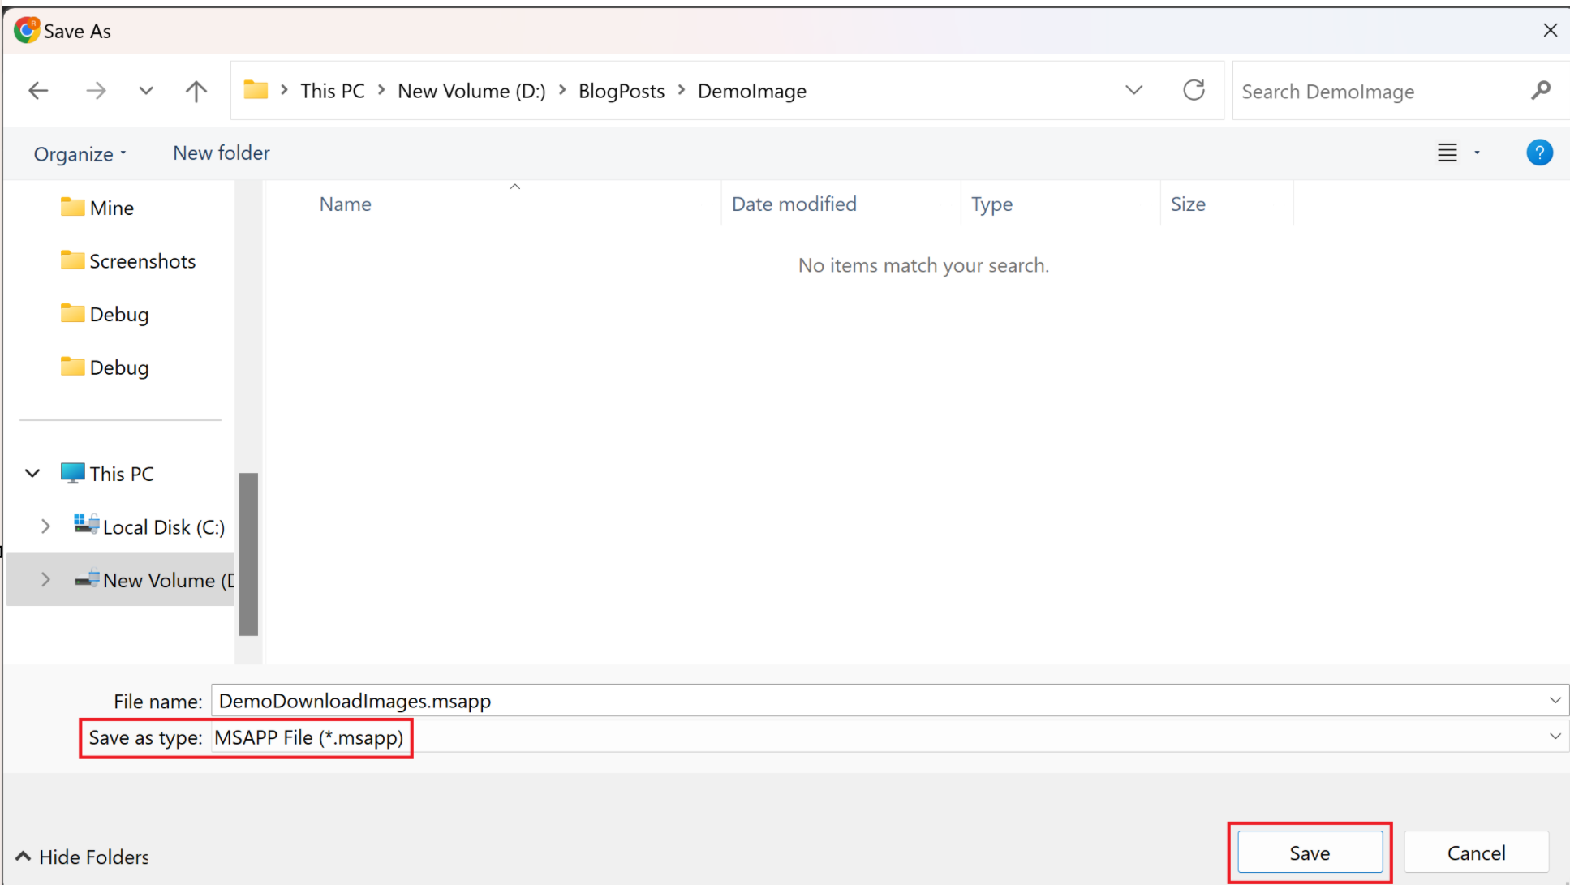The height and width of the screenshot is (885, 1570).
Task: Refresh the DemoImage folder view
Action: tap(1194, 90)
